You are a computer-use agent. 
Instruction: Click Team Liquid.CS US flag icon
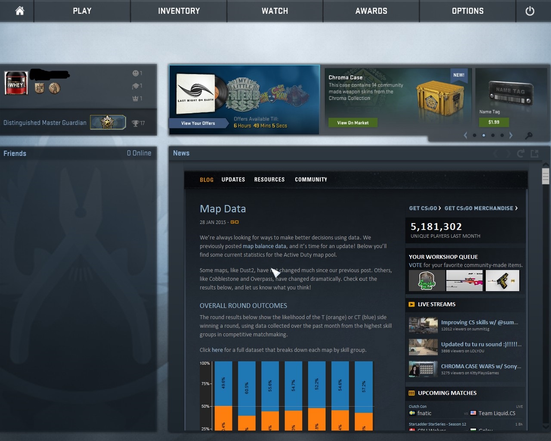point(474,413)
